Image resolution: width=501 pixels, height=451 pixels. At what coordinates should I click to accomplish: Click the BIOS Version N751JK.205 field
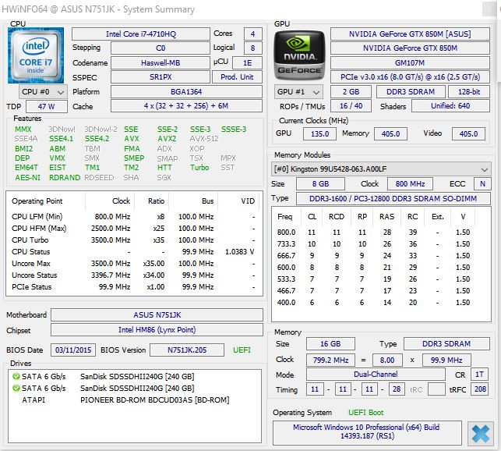coord(187,350)
